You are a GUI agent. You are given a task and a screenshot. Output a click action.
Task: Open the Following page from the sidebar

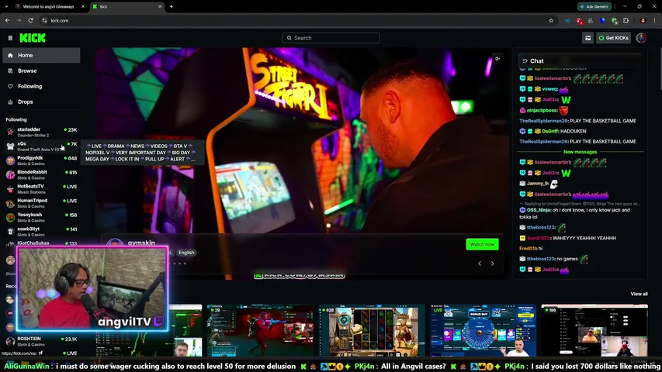(41, 86)
